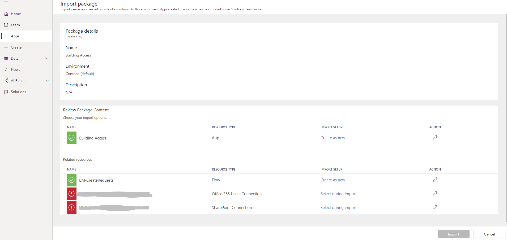
Task: Click green check status for BARCreateRequests
Action: (x=71, y=180)
